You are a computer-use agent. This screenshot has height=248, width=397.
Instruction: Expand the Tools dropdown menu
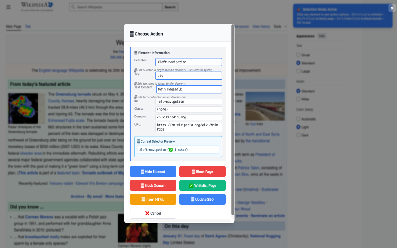280,27
